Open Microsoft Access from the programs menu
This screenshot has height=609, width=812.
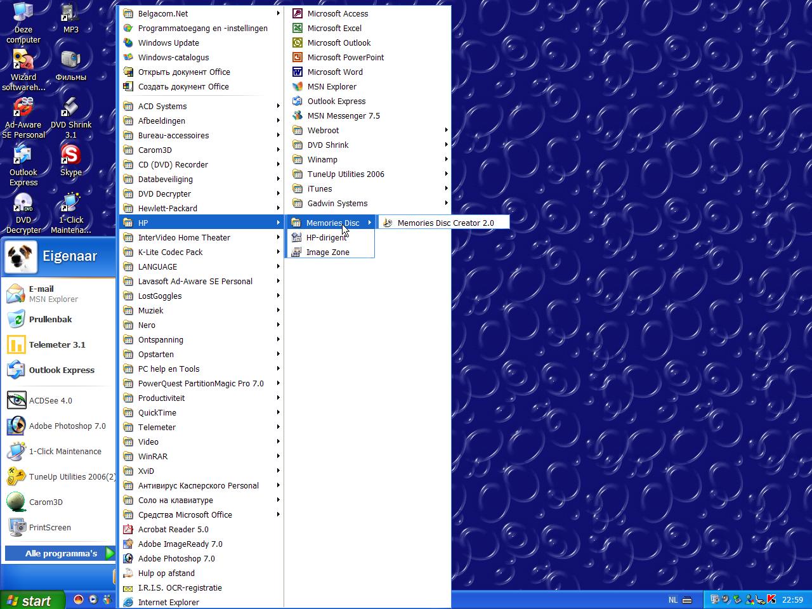pos(368,13)
